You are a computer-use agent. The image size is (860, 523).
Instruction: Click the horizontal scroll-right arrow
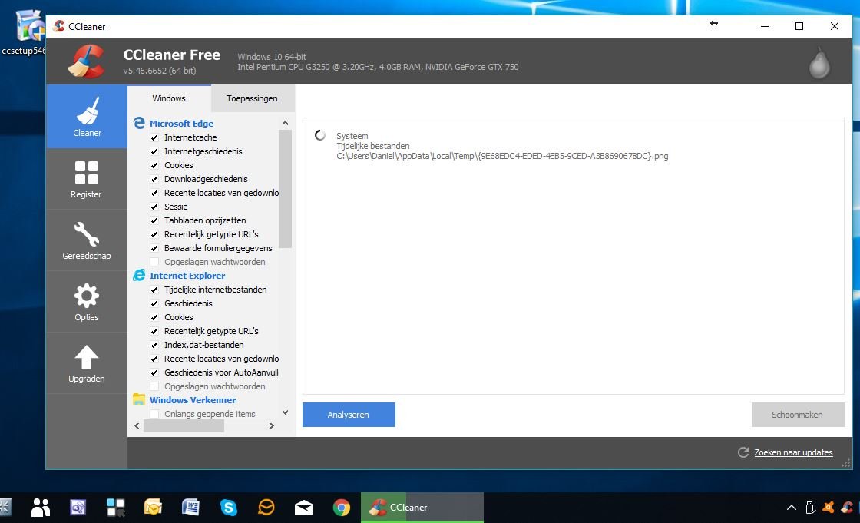pyautogui.click(x=272, y=426)
